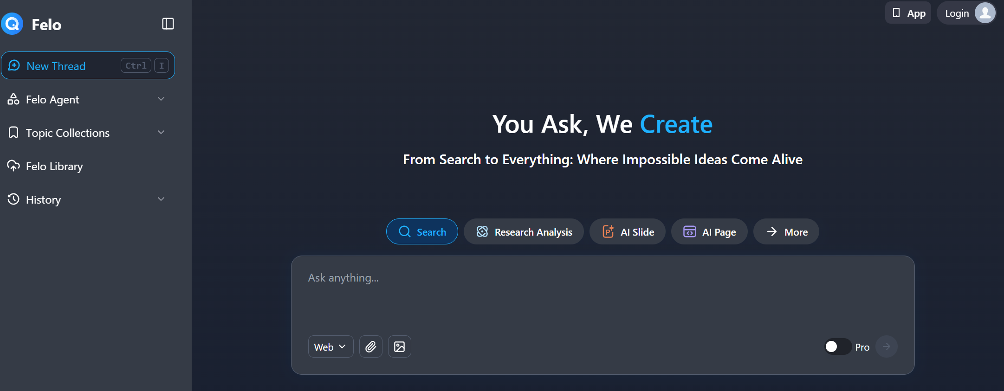Click the user avatar icon

(985, 13)
